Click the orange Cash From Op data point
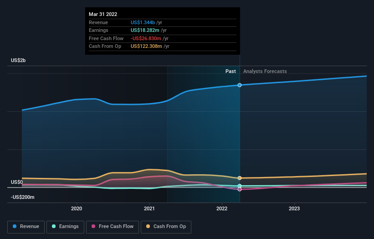The width and height of the screenshot is (374, 239). (240, 178)
